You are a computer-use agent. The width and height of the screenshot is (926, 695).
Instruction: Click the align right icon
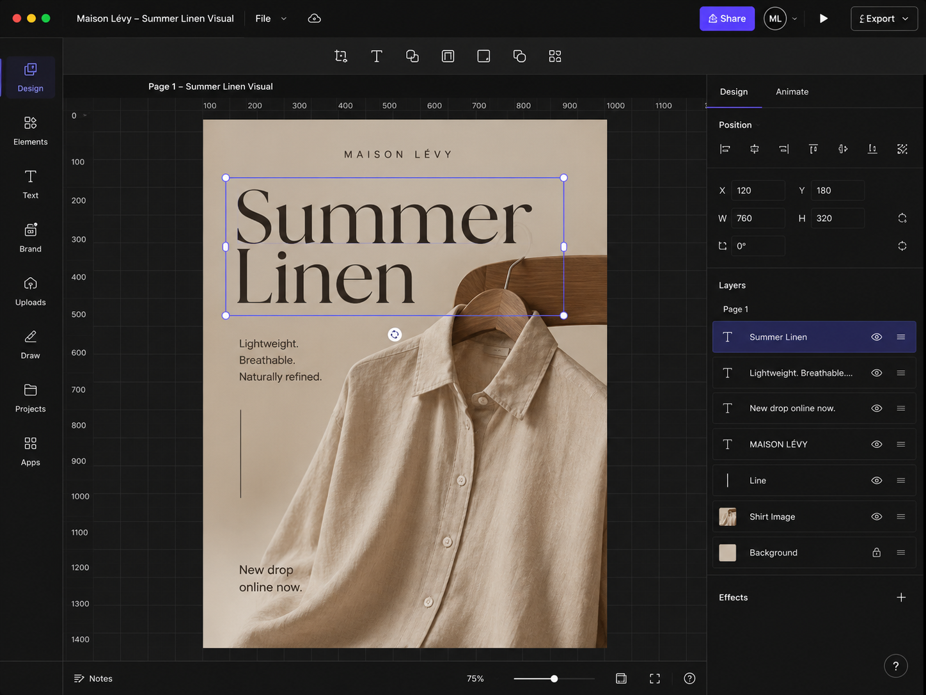pos(784,149)
